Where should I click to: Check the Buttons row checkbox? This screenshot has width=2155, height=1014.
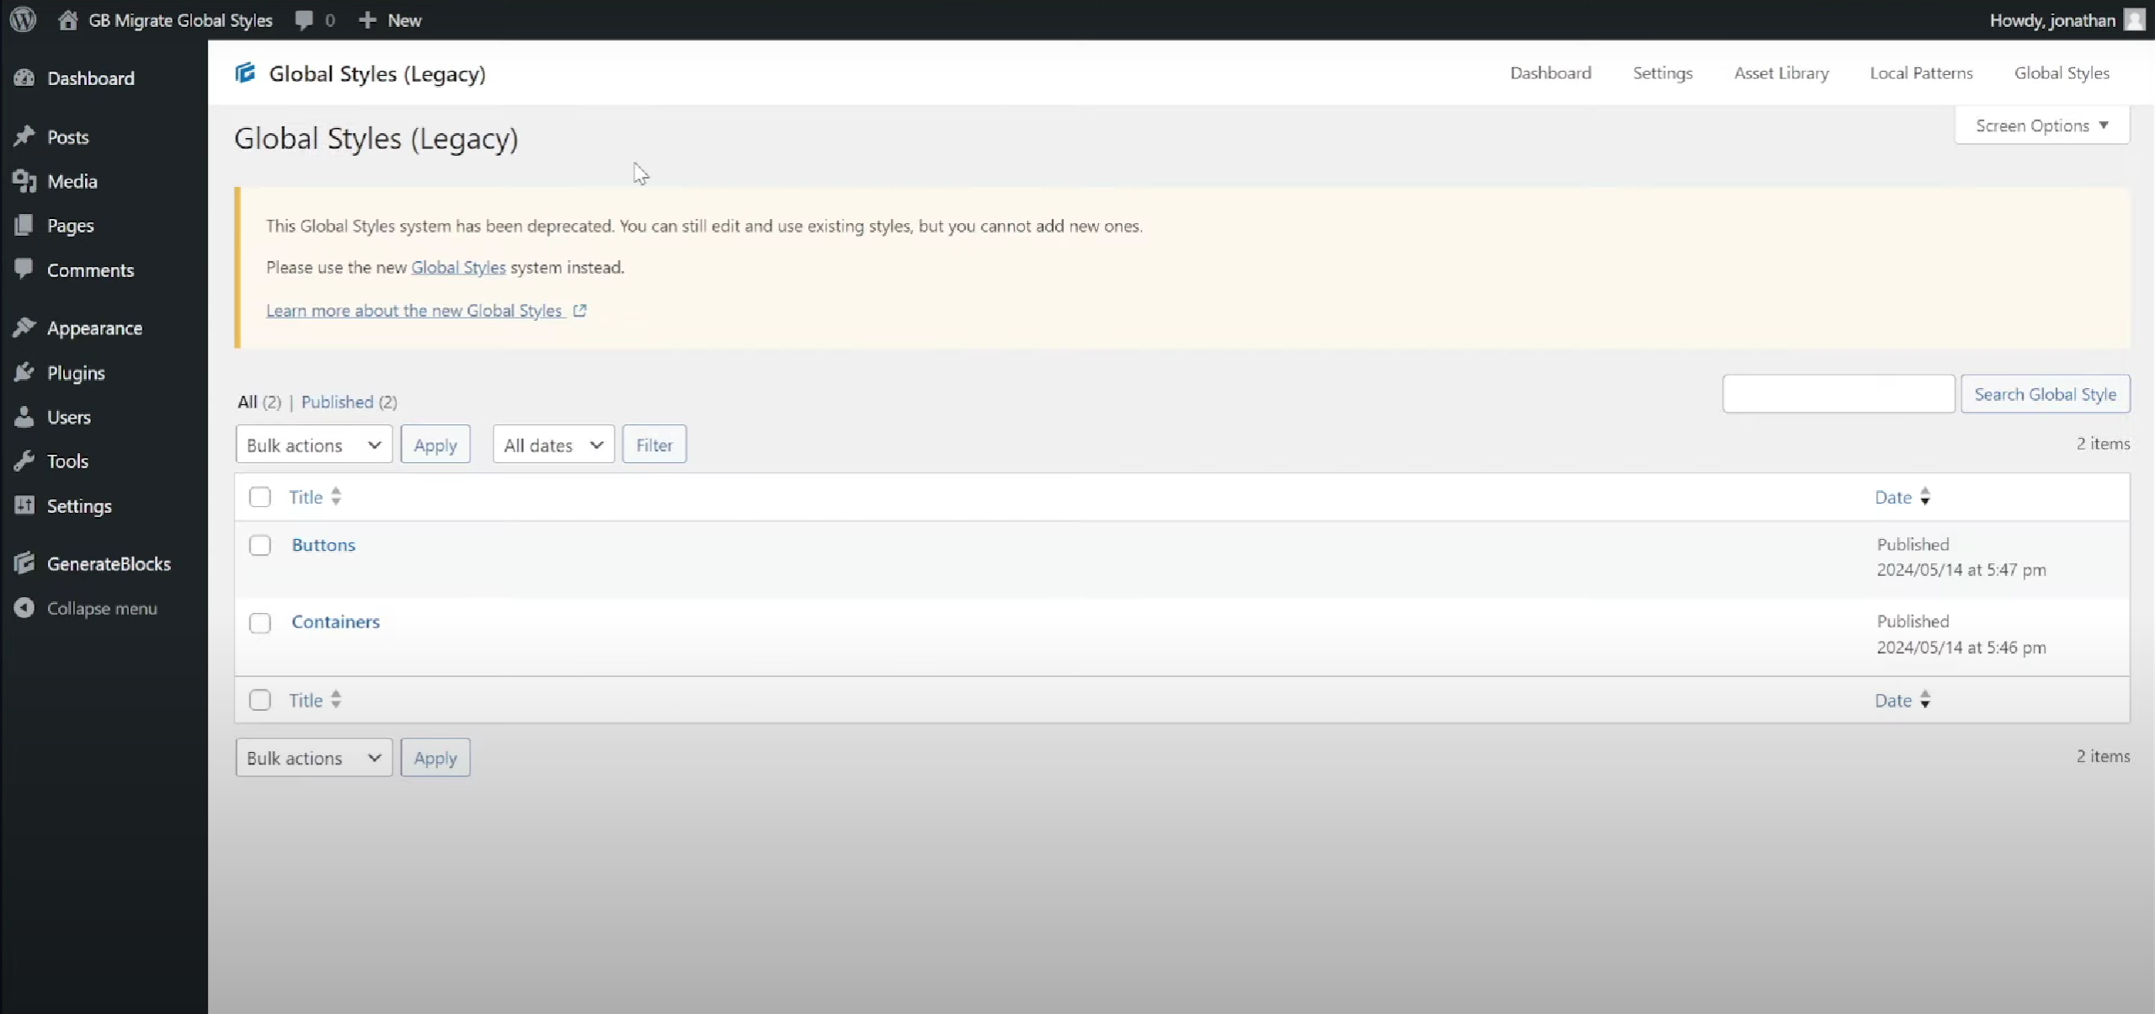tap(259, 545)
